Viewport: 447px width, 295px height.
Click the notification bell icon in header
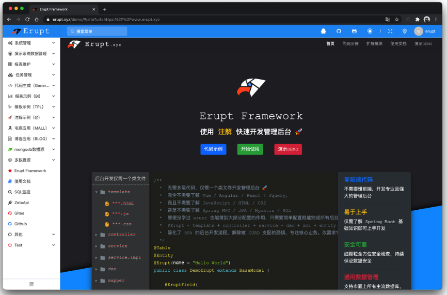coord(323,31)
